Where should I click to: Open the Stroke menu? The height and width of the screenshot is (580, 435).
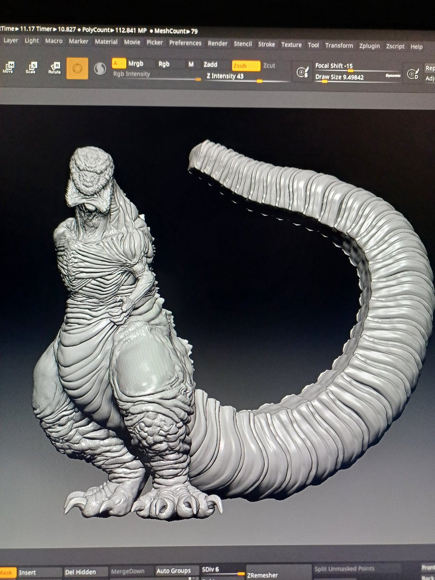266,44
